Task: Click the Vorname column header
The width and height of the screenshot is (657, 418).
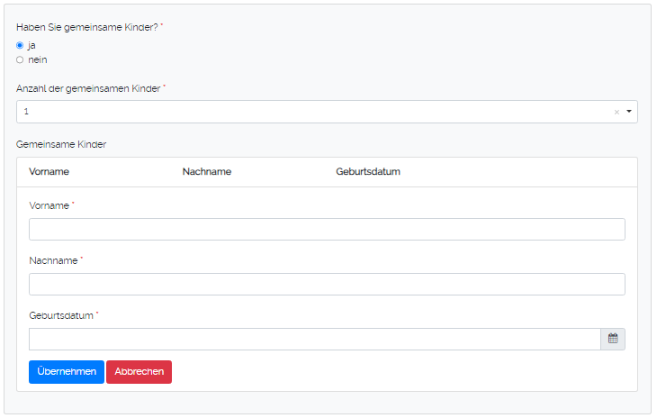Action: coord(49,172)
